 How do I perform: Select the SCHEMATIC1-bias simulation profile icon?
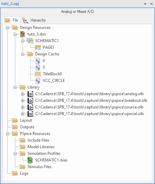[x=30, y=160]
